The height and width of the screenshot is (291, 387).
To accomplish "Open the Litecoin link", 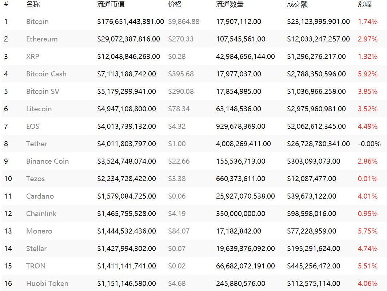I will [x=39, y=109].
